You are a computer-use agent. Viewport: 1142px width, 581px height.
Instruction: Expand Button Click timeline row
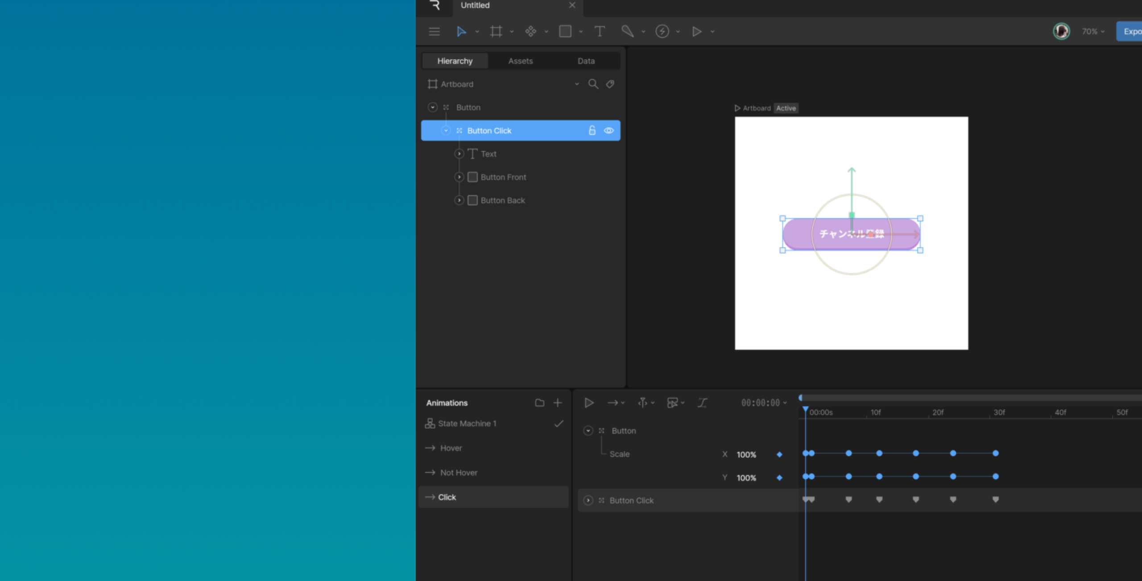588,500
